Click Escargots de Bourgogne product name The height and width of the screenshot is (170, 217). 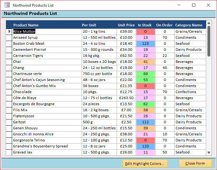coord(47,104)
